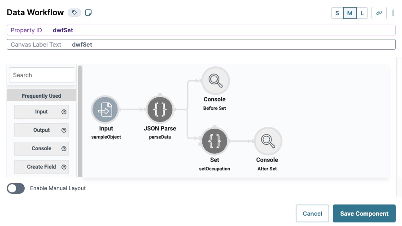Select the Input sampleObject node icon
This screenshot has height=226, width=402.
(x=105, y=109)
